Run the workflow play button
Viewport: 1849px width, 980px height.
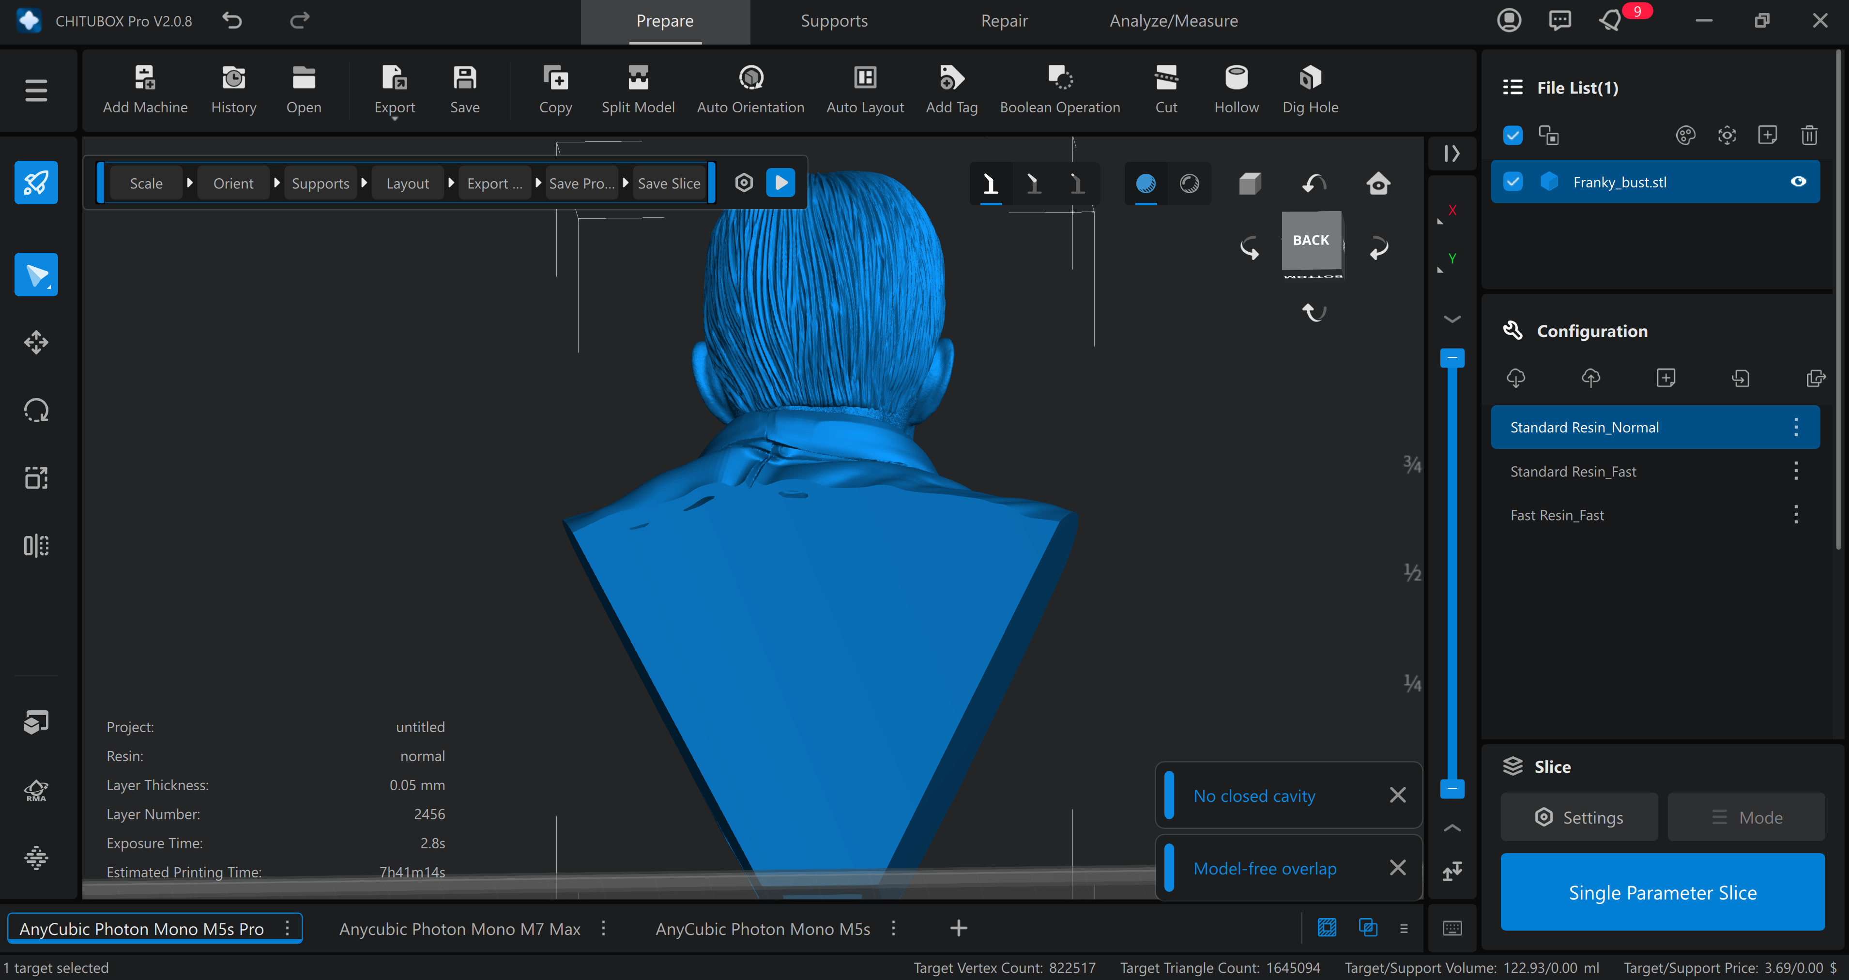point(780,183)
